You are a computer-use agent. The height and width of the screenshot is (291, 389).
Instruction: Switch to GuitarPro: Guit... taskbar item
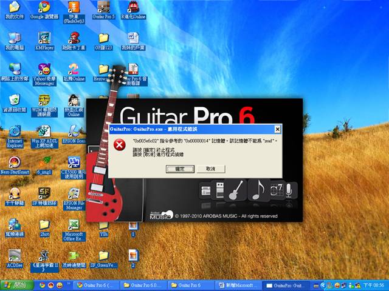click(x=286, y=286)
